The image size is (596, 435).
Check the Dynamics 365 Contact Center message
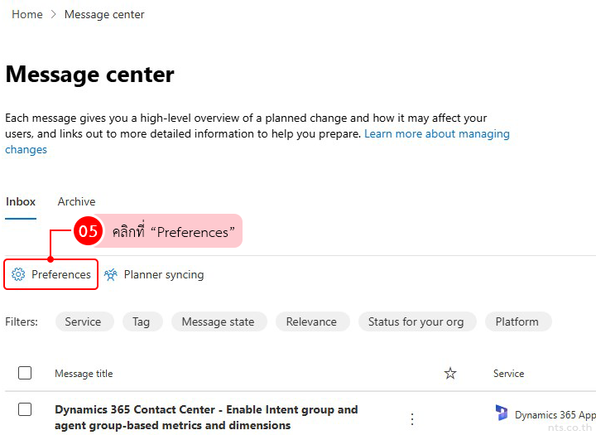pyautogui.click(x=25, y=409)
